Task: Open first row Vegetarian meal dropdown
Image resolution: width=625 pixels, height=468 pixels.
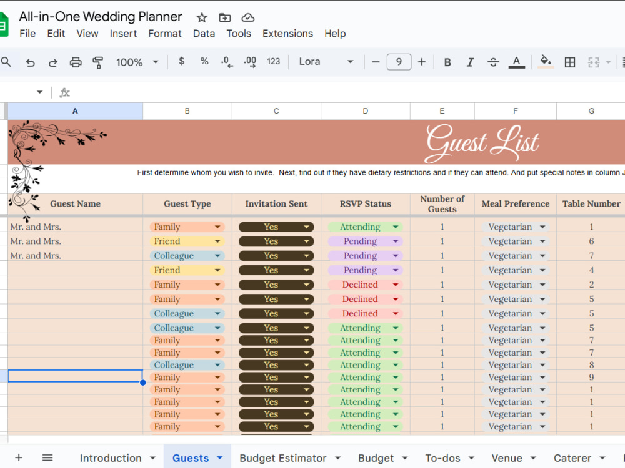Action: point(542,227)
